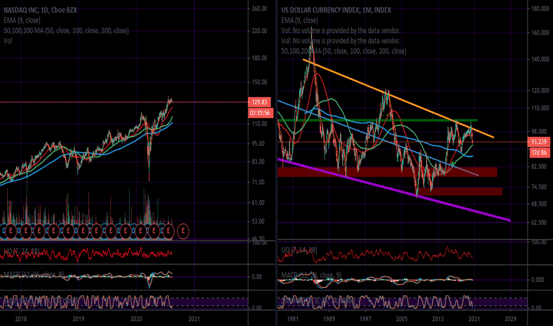Click the Vol legend on the NASDAQ chart
The image size is (553, 326).
pyautogui.click(x=8, y=41)
